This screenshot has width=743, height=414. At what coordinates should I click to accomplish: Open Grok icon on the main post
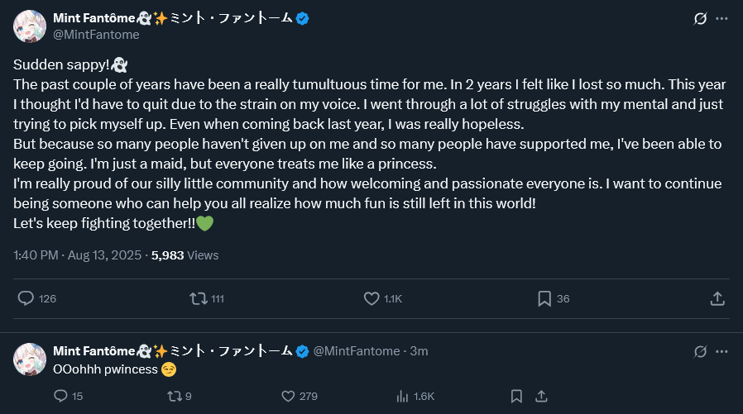(x=700, y=18)
